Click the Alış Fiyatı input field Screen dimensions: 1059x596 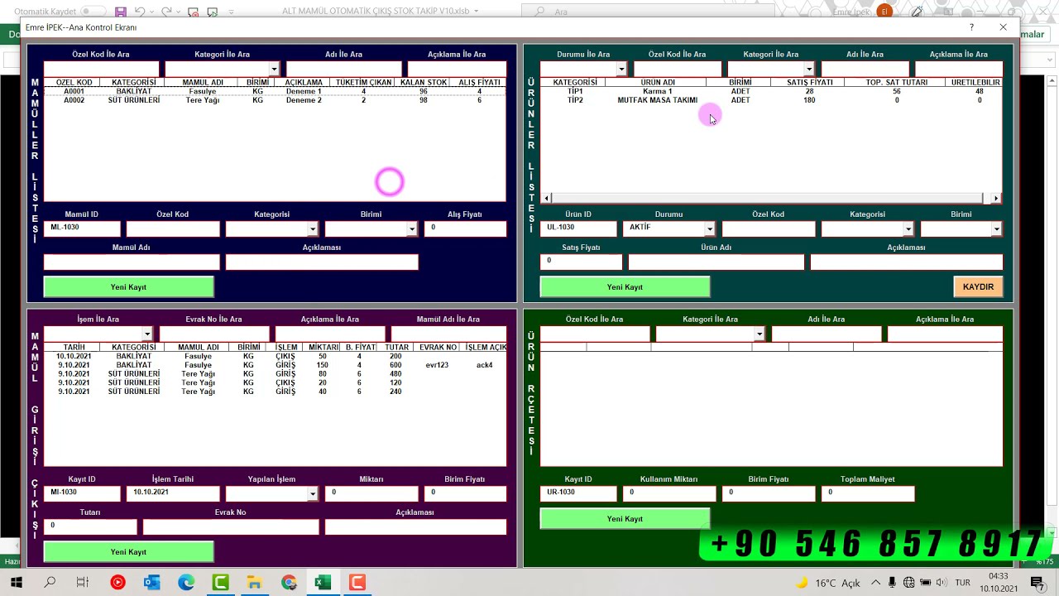point(465,229)
